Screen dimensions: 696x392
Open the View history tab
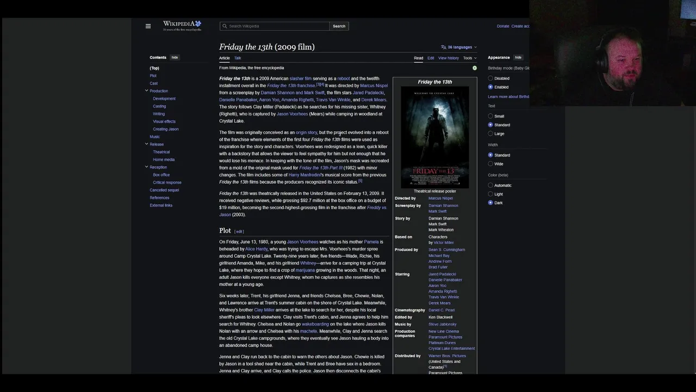[x=449, y=58]
